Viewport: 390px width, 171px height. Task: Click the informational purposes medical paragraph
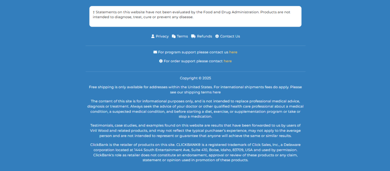[x=195, y=109]
